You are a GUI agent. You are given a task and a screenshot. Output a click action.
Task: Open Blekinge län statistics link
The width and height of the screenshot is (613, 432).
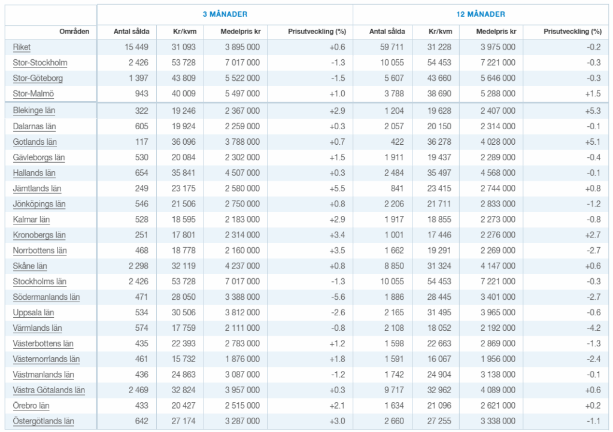click(34, 111)
